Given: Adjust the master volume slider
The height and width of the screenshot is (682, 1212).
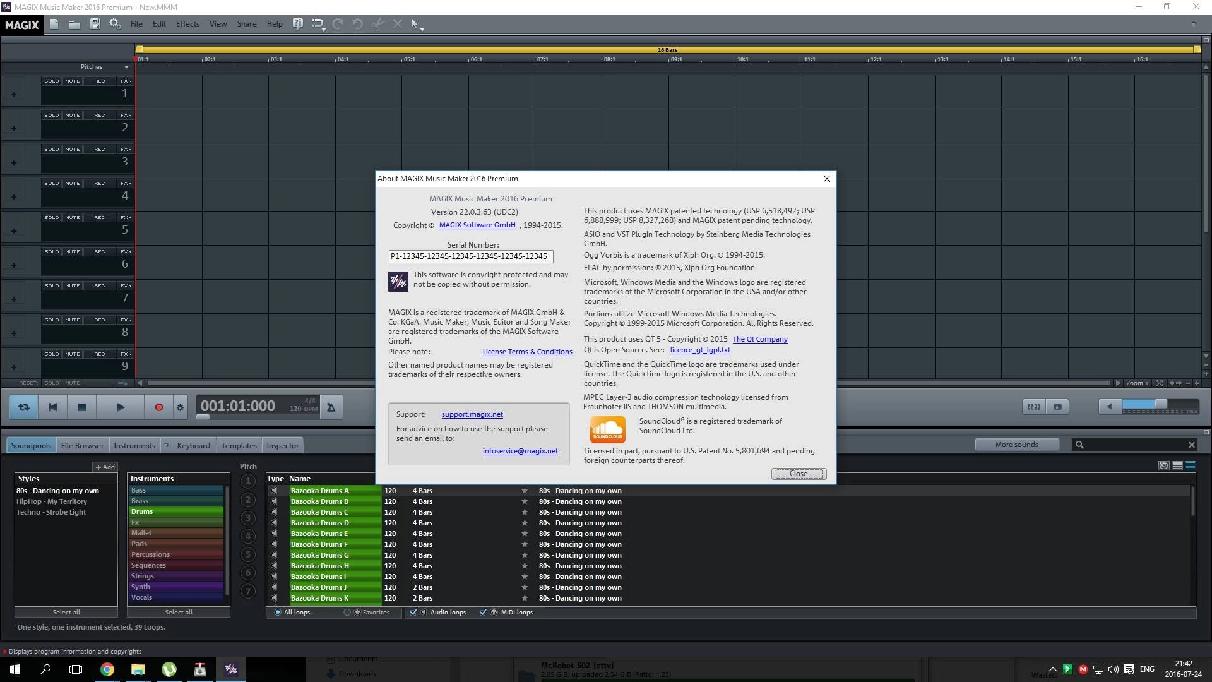Looking at the screenshot, I should click(1160, 404).
